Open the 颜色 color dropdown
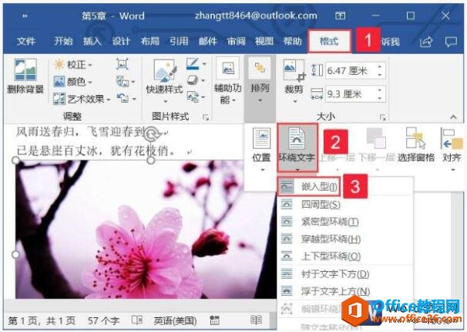 tap(72, 81)
